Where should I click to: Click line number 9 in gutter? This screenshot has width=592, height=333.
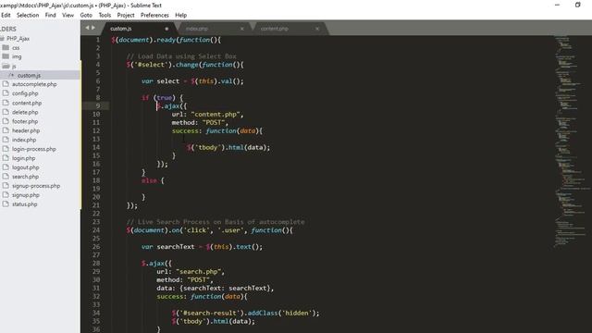pyautogui.click(x=98, y=105)
